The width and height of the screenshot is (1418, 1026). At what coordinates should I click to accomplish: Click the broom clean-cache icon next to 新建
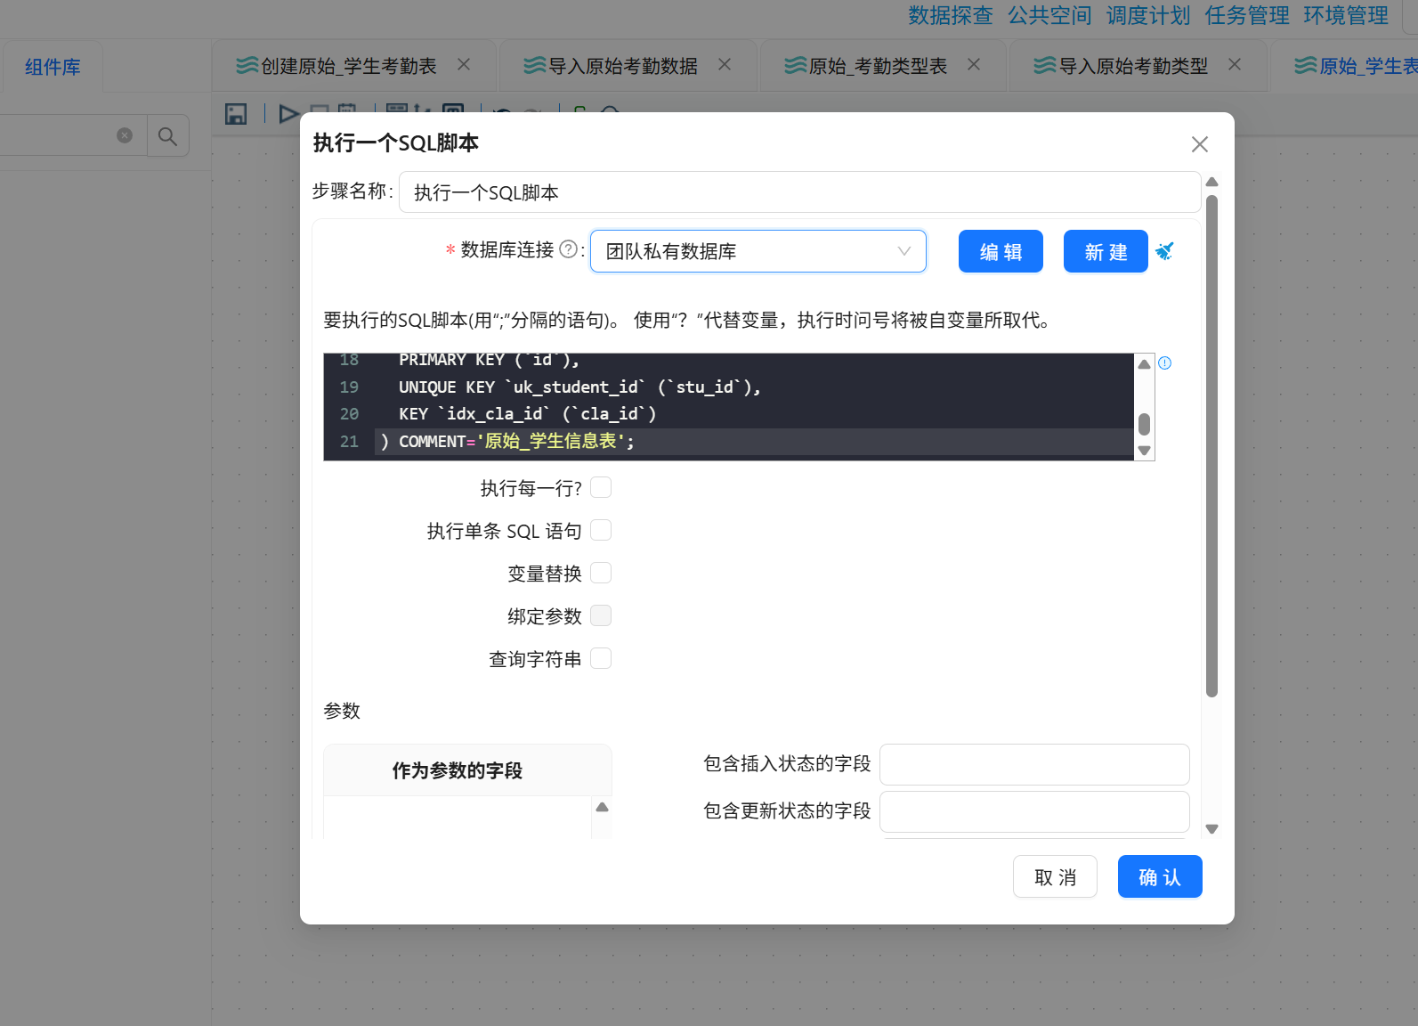tap(1164, 251)
